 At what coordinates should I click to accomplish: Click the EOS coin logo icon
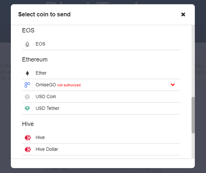[x=27, y=44]
